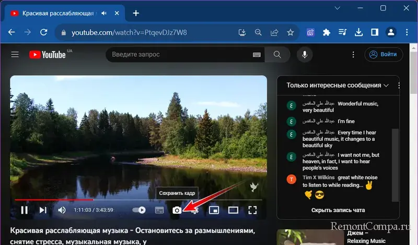Switch to theater mode view

click(233, 210)
